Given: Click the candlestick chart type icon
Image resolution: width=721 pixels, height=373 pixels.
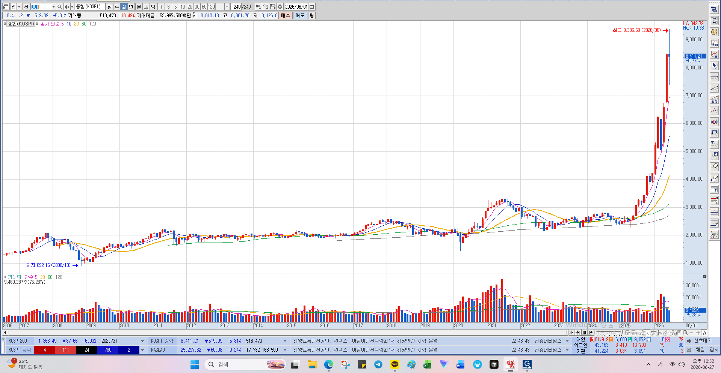Looking at the screenshot, I should (714, 122).
